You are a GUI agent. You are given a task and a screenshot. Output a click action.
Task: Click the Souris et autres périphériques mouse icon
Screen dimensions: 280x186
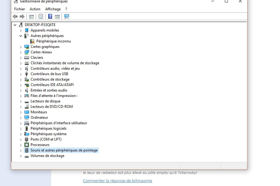[x=27, y=150]
